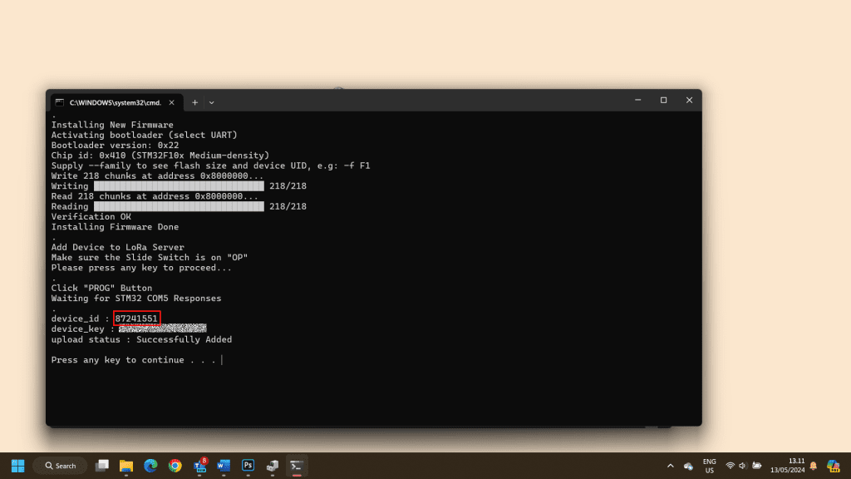The image size is (851, 479).
Task: Click the Terminal icon in the taskbar
Action: click(x=296, y=466)
